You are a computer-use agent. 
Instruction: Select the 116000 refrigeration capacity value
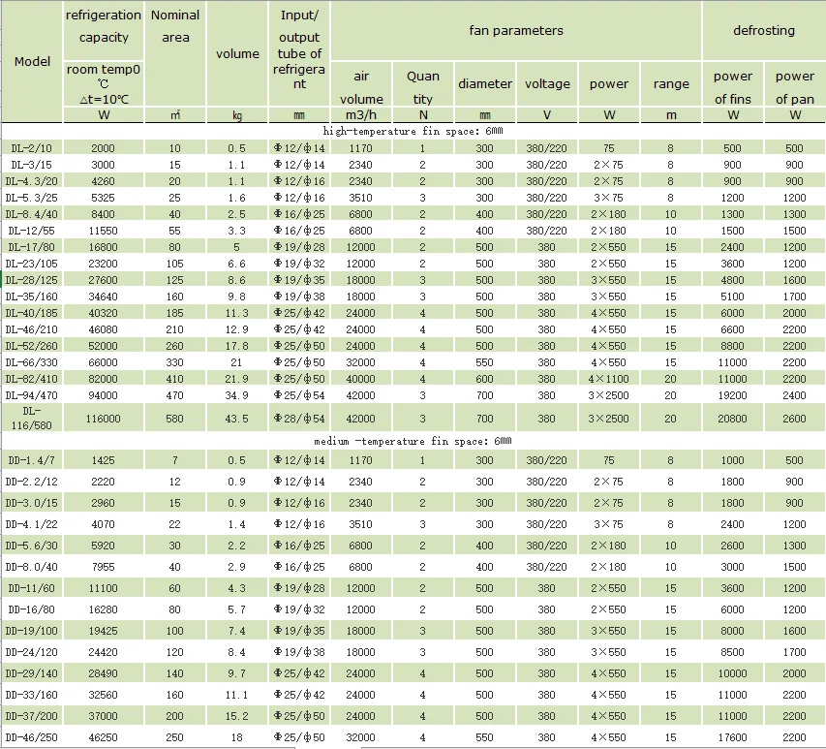pyautogui.click(x=103, y=419)
